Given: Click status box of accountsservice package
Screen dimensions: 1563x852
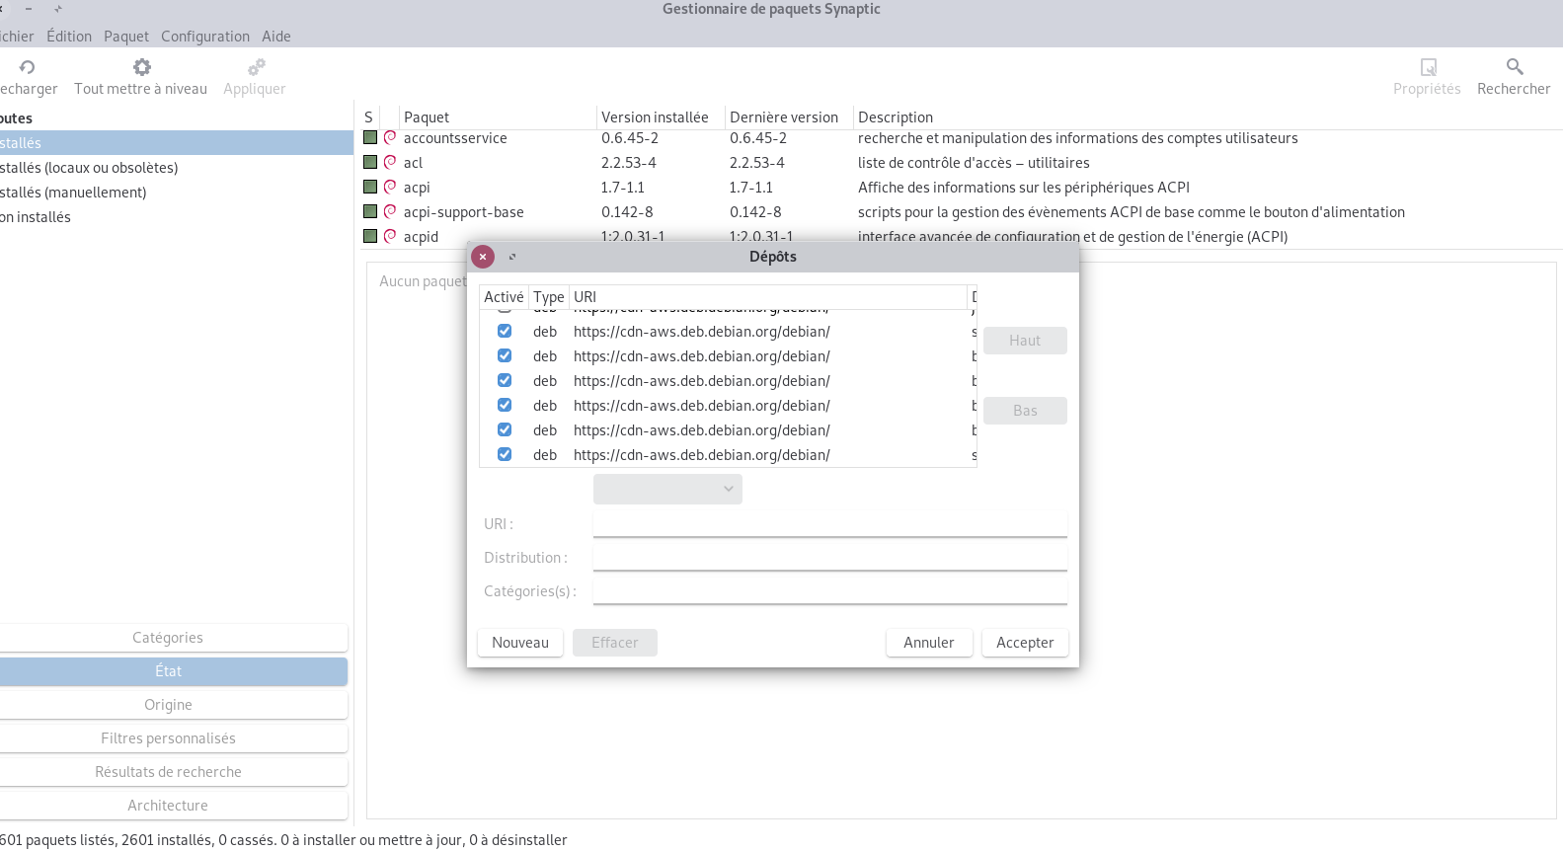Looking at the screenshot, I should pyautogui.click(x=370, y=138).
